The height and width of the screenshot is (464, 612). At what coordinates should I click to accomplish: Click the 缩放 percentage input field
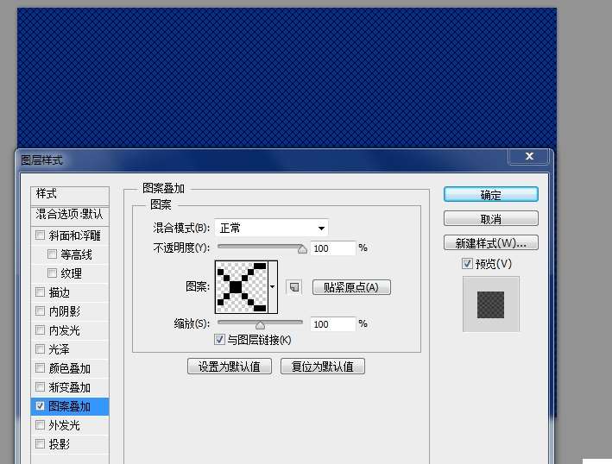(332, 324)
